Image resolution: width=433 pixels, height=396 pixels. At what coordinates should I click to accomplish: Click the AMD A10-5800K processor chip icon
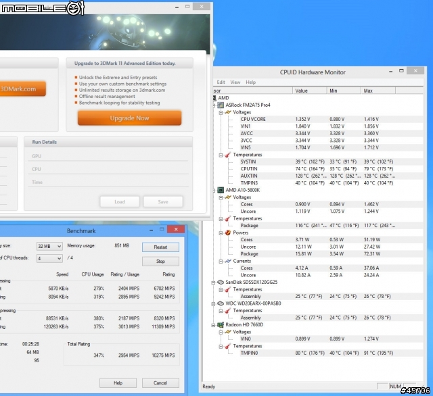coord(221,190)
